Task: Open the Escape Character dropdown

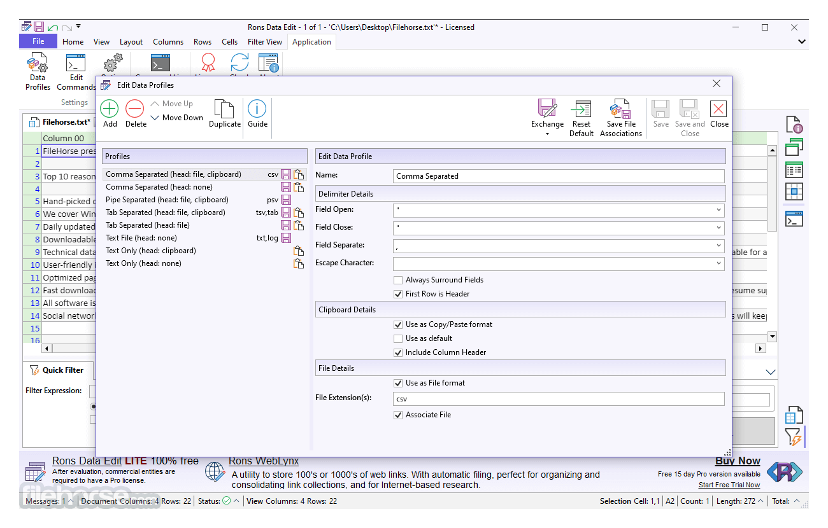Action: 718,263
